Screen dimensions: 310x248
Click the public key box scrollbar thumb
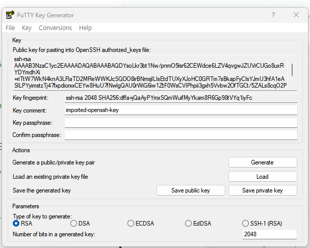[x=292, y=69]
